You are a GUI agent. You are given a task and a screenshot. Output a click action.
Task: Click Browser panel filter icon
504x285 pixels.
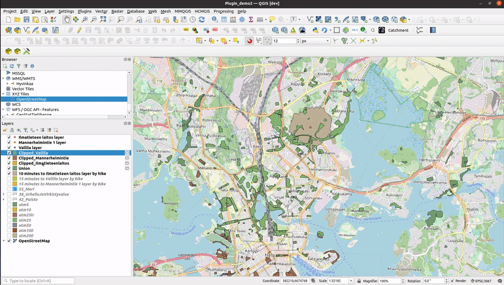(19, 66)
